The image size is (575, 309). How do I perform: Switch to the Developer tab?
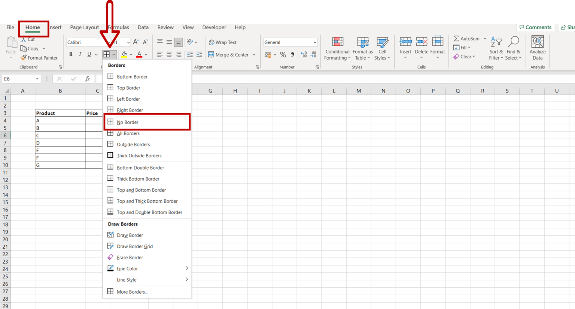(x=214, y=27)
